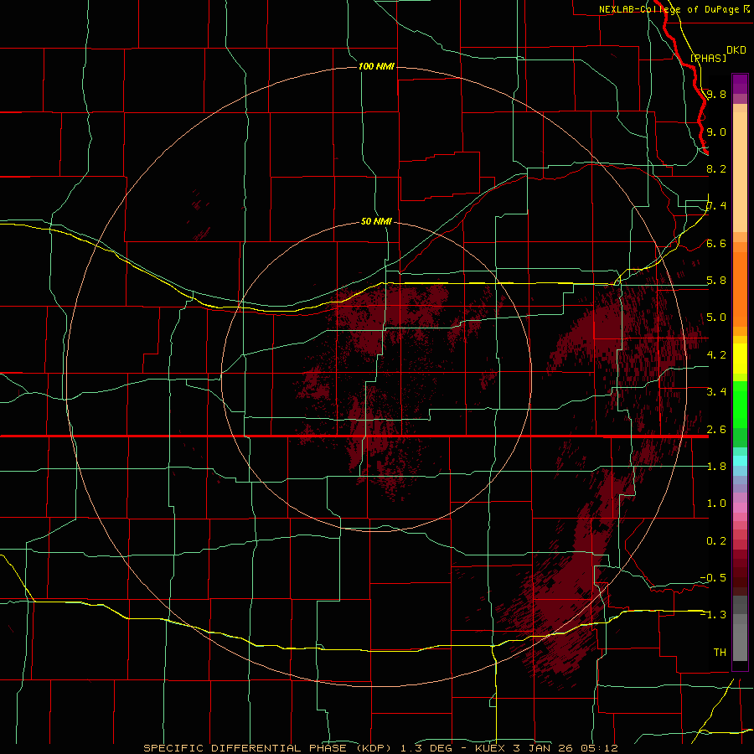Click the -1.3 value on the color scale
Image resolution: width=754 pixels, height=754 pixels.
[713, 615]
